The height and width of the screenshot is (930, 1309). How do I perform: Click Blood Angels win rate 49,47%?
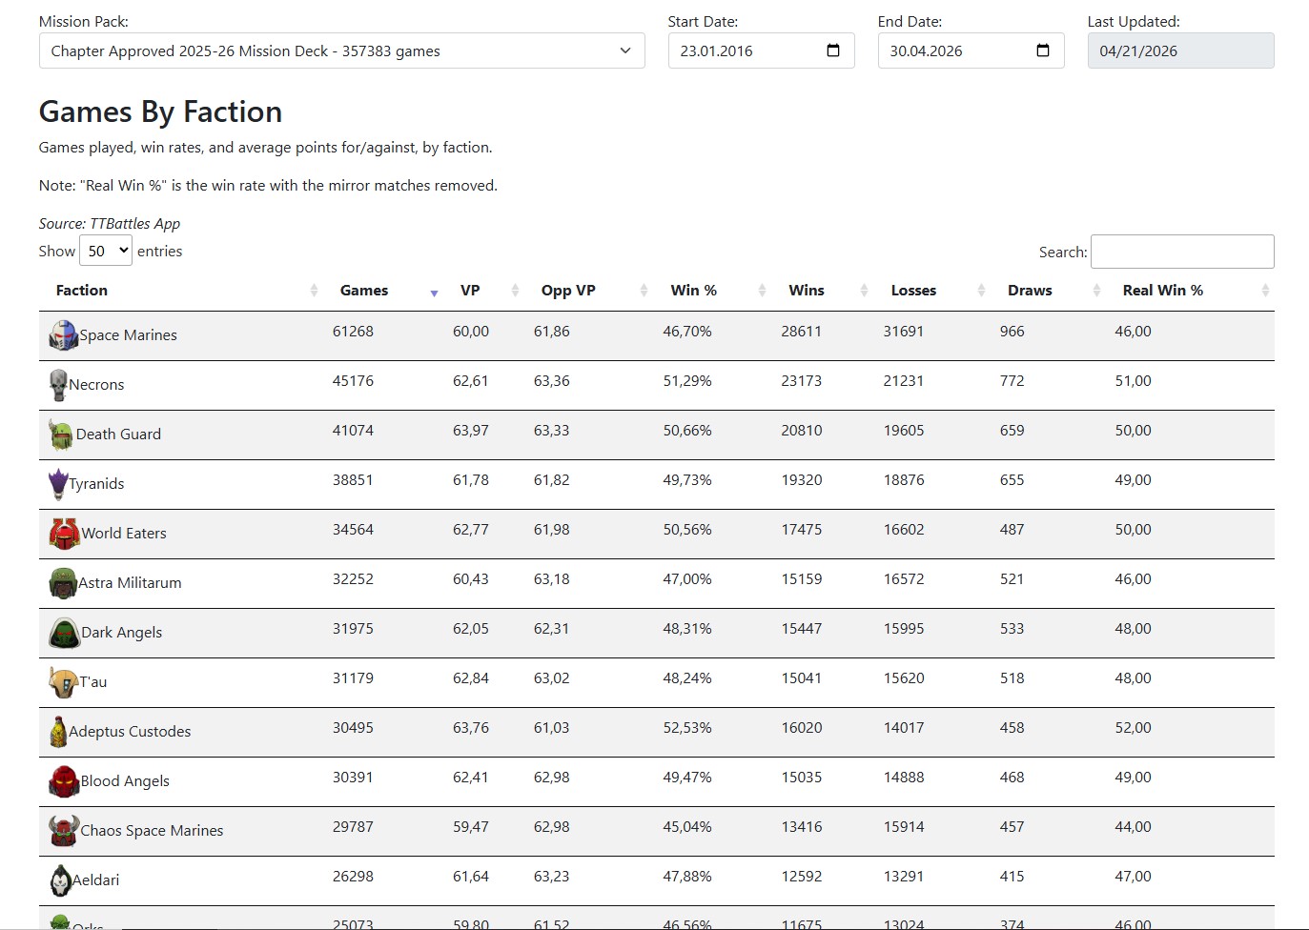click(x=687, y=778)
